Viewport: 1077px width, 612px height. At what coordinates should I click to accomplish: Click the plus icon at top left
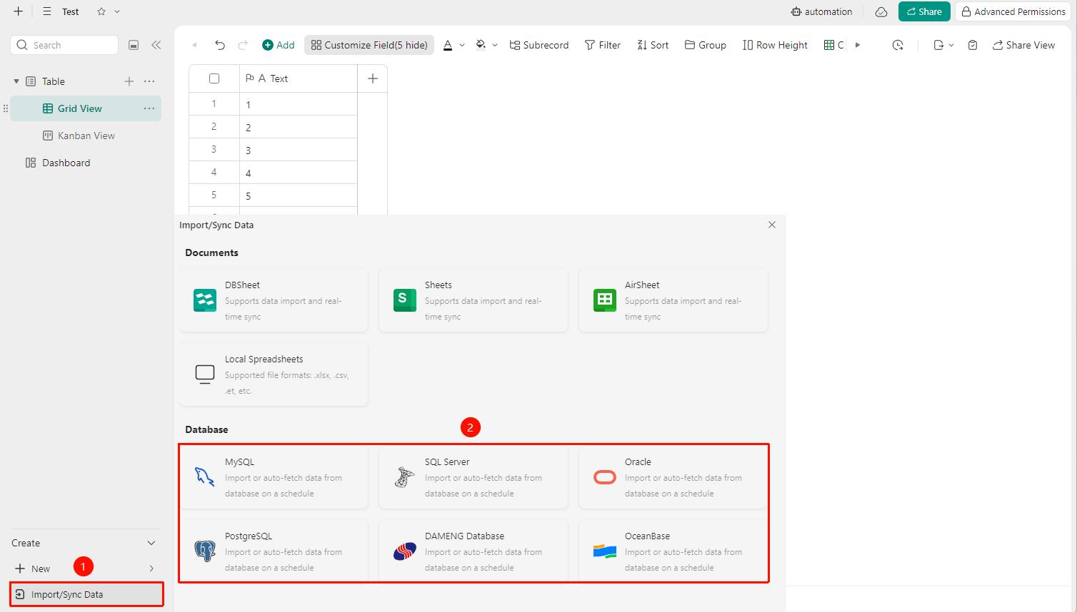[x=19, y=11]
